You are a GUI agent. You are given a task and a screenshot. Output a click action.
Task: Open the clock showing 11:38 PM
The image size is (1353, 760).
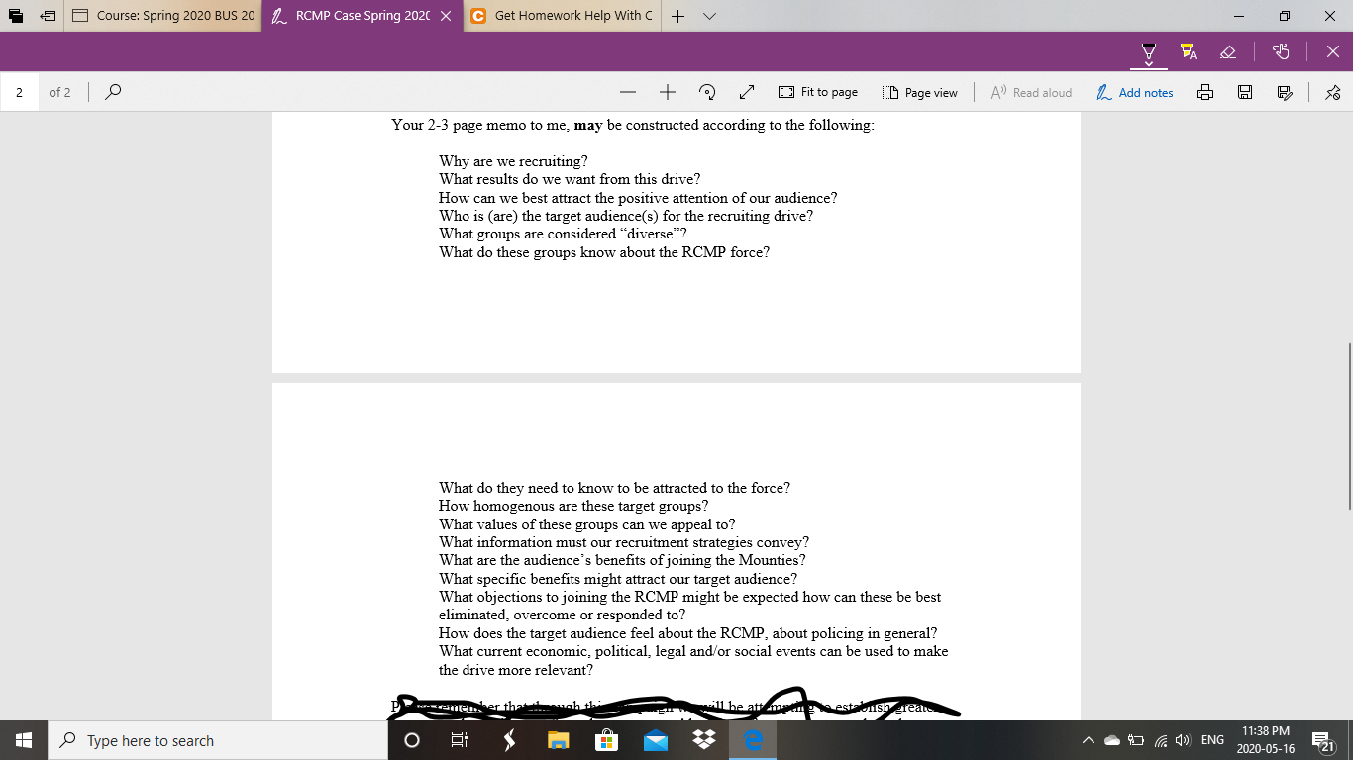(x=1265, y=740)
